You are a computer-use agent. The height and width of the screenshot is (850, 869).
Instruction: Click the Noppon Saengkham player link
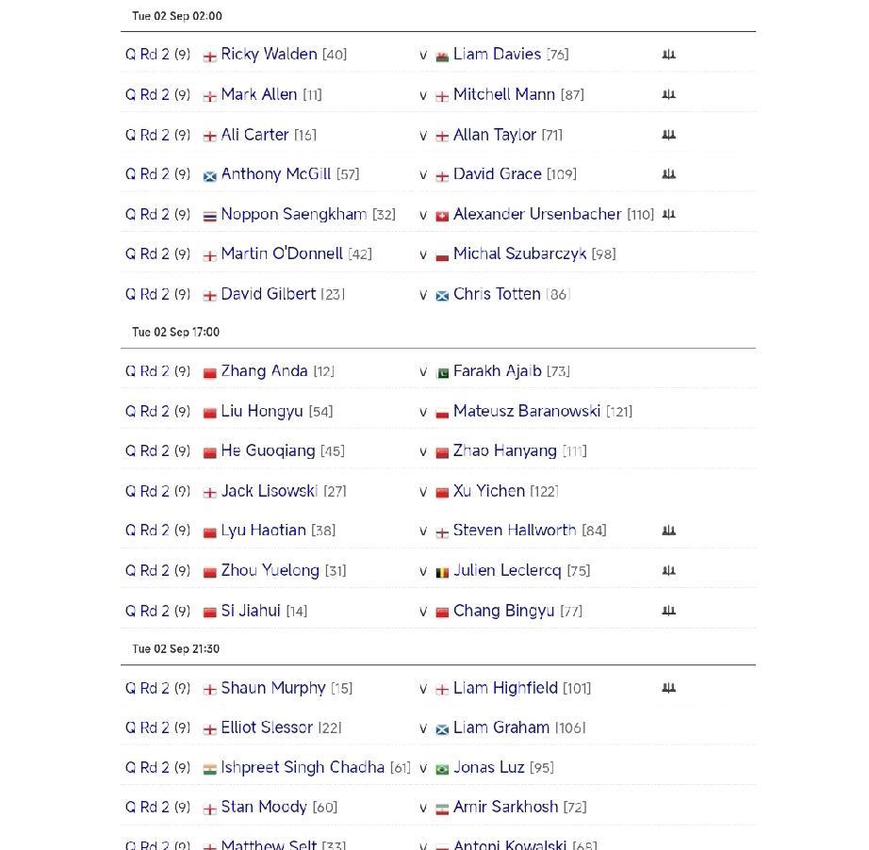pos(293,215)
